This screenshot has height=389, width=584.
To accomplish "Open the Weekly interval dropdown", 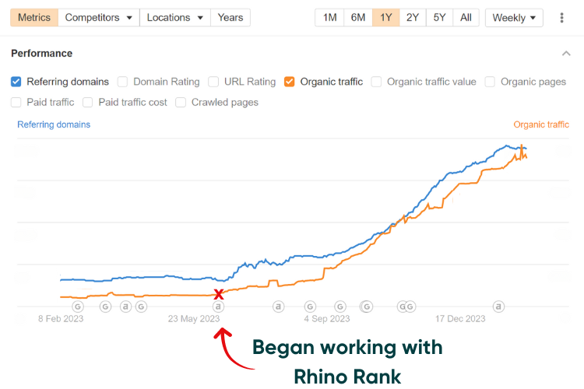I will (514, 17).
